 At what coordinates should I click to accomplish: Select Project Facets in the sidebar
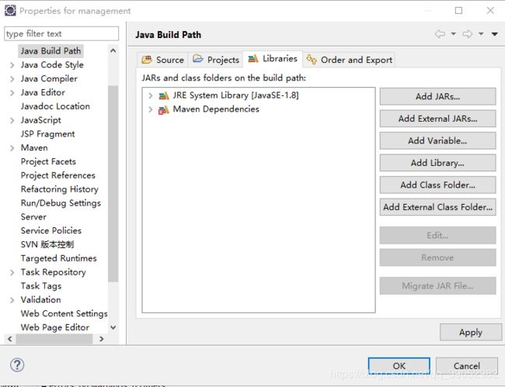[48, 161]
